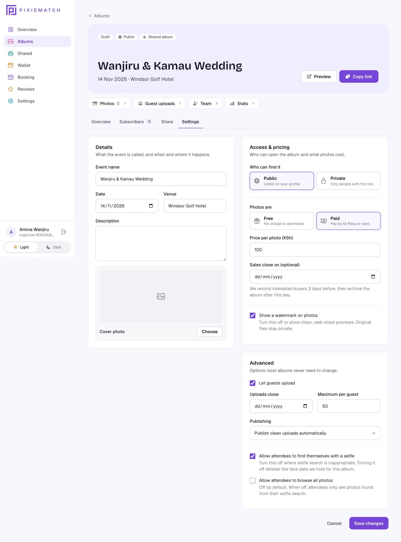
Task: Open the Date field calendar picker icon
Action: pyautogui.click(x=151, y=206)
